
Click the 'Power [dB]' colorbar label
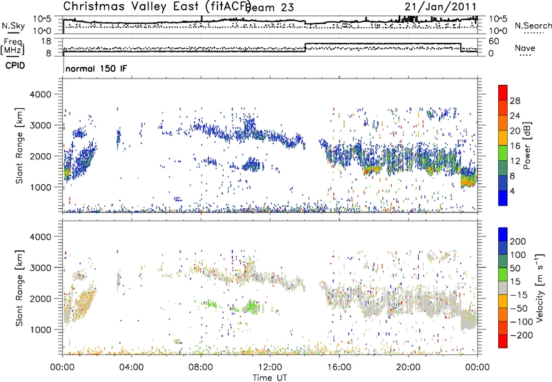tap(527, 145)
